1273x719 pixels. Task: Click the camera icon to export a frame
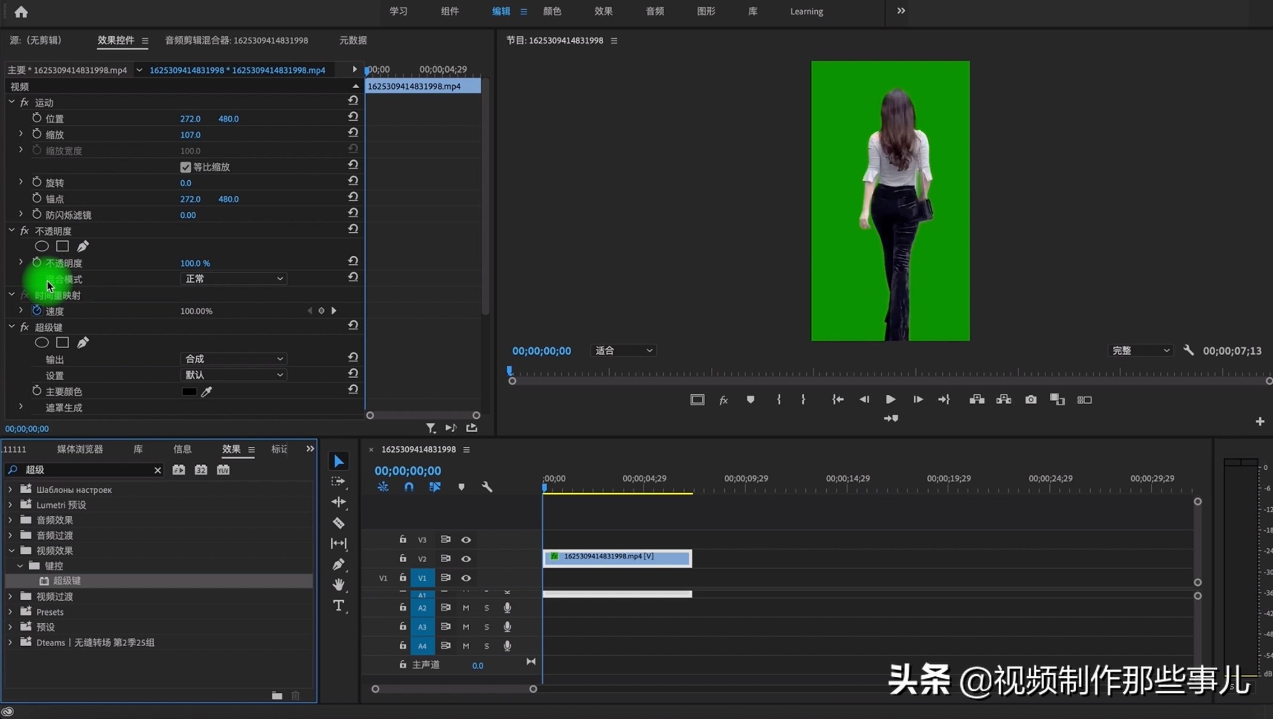pyautogui.click(x=1031, y=399)
